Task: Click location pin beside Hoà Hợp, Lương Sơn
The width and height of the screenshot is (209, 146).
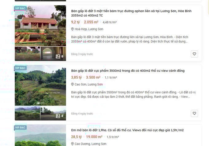Action: point(72,29)
